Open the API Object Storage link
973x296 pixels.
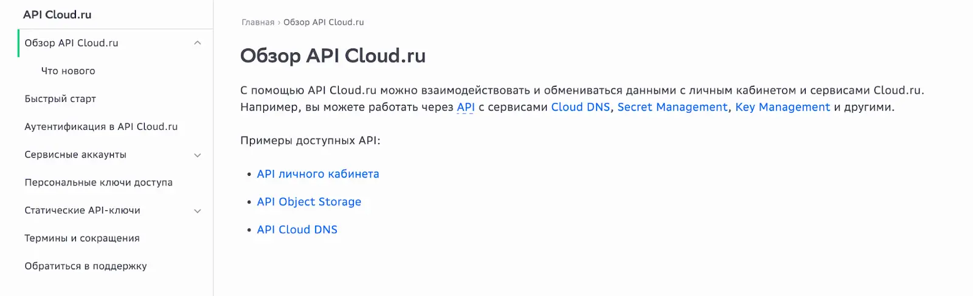pyautogui.click(x=309, y=202)
